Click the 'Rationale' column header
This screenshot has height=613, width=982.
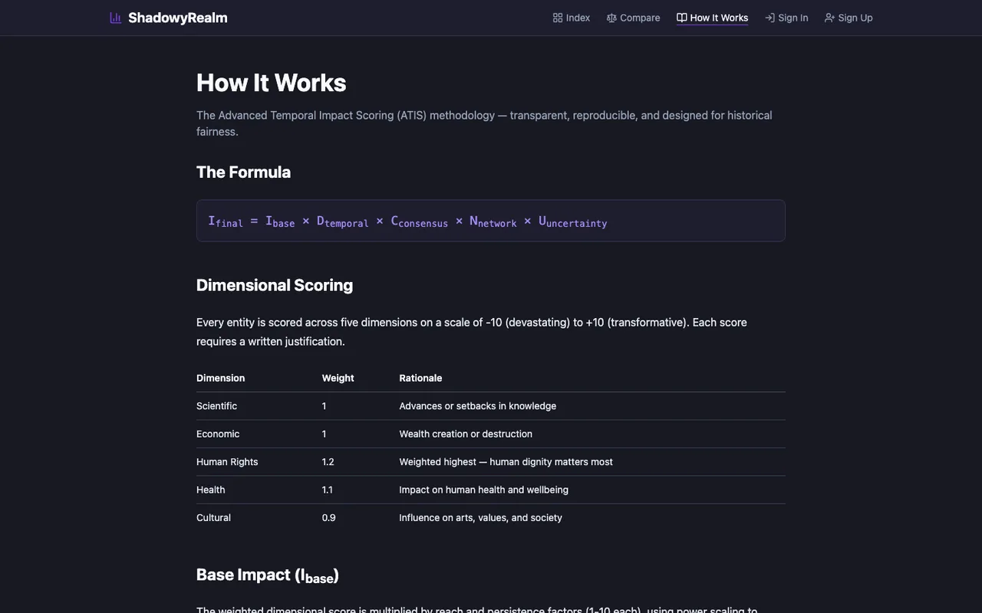tap(420, 378)
